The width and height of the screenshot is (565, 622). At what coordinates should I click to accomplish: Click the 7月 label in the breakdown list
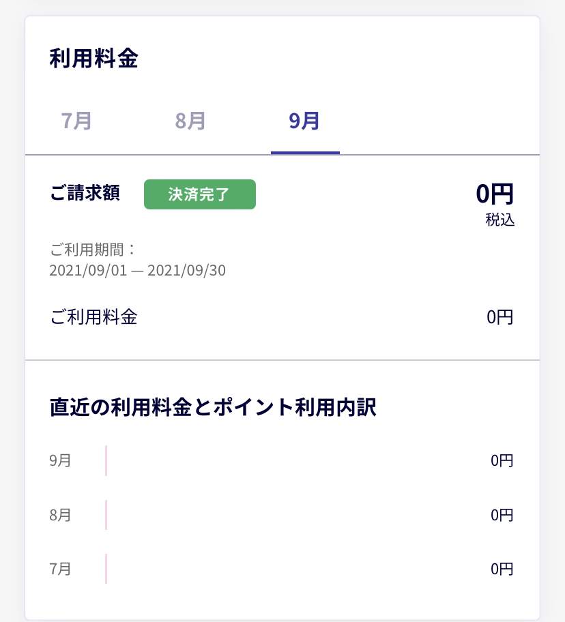tap(60, 569)
